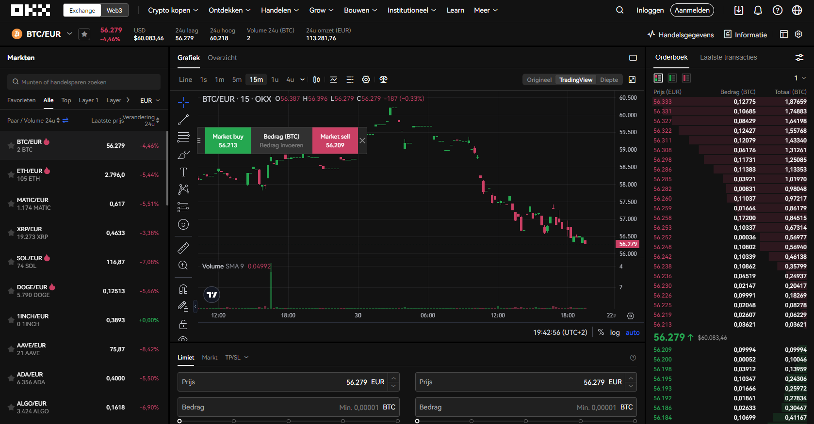This screenshot has width=814, height=424.
Task: Open chart settings gear in toolbar
Action: point(366,79)
